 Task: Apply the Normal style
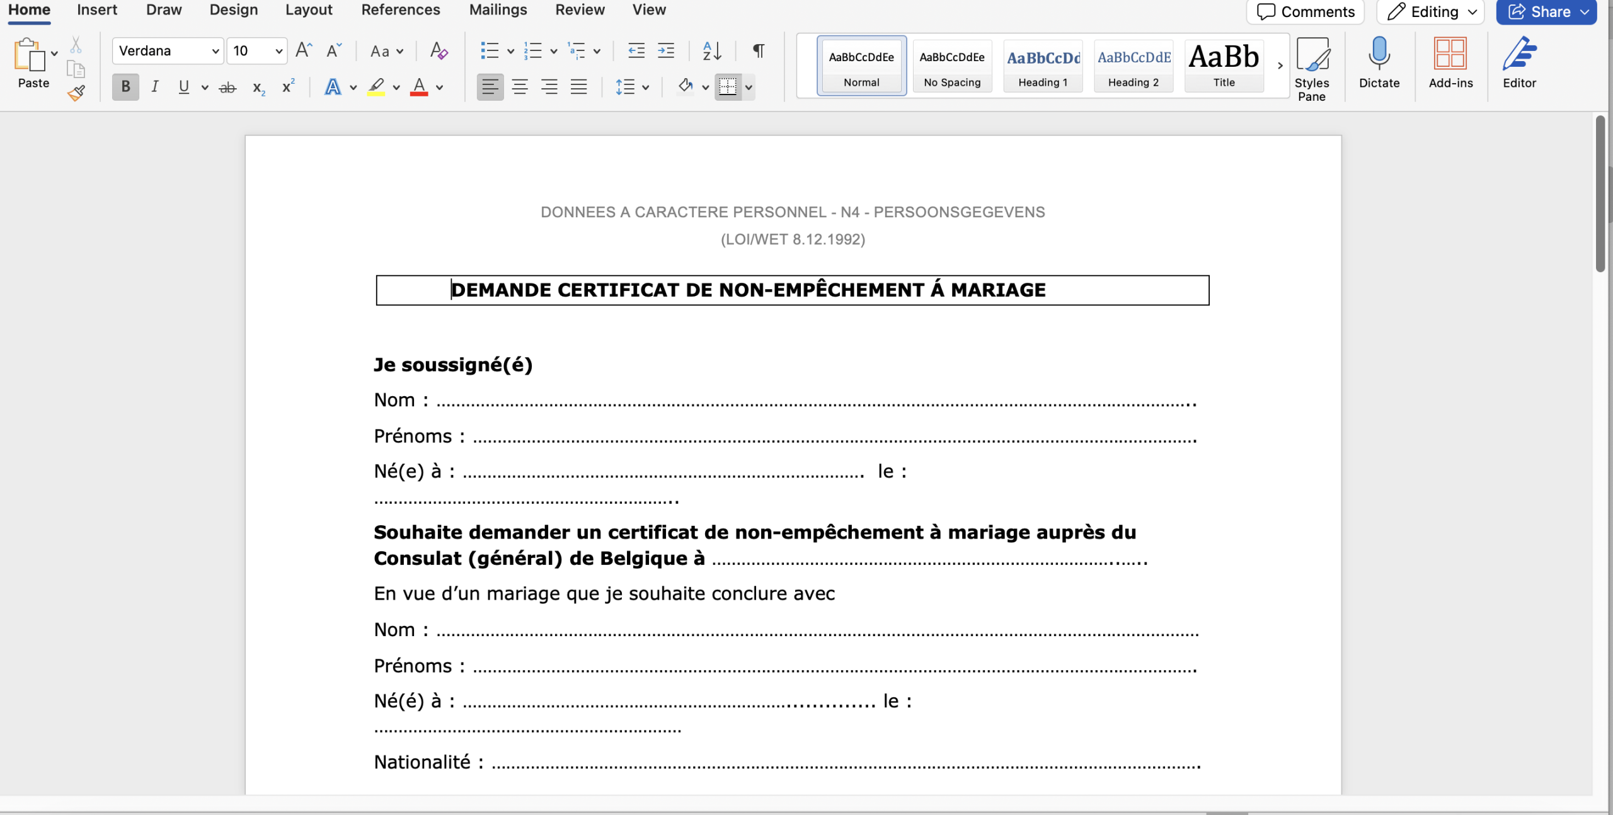coord(861,66)
